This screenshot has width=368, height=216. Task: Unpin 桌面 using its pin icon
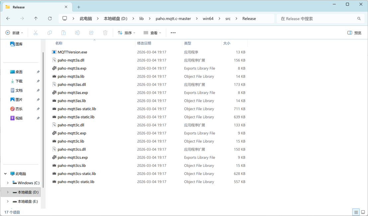pyautogui.click(x=38, y=72)
